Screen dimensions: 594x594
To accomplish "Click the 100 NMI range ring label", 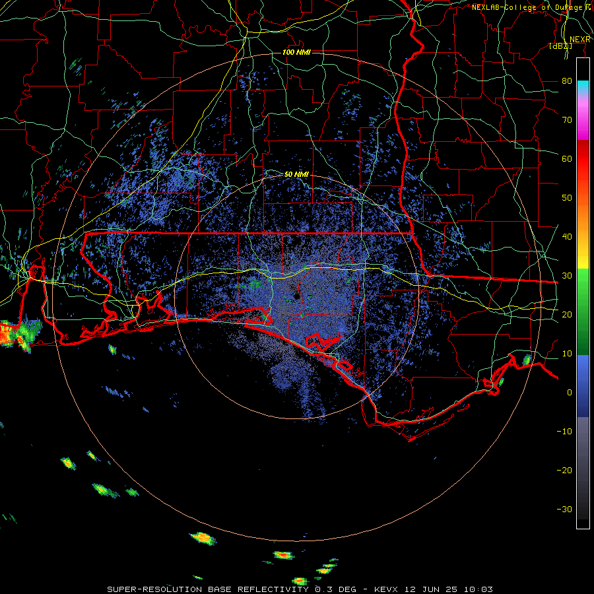I will [296, 52].
